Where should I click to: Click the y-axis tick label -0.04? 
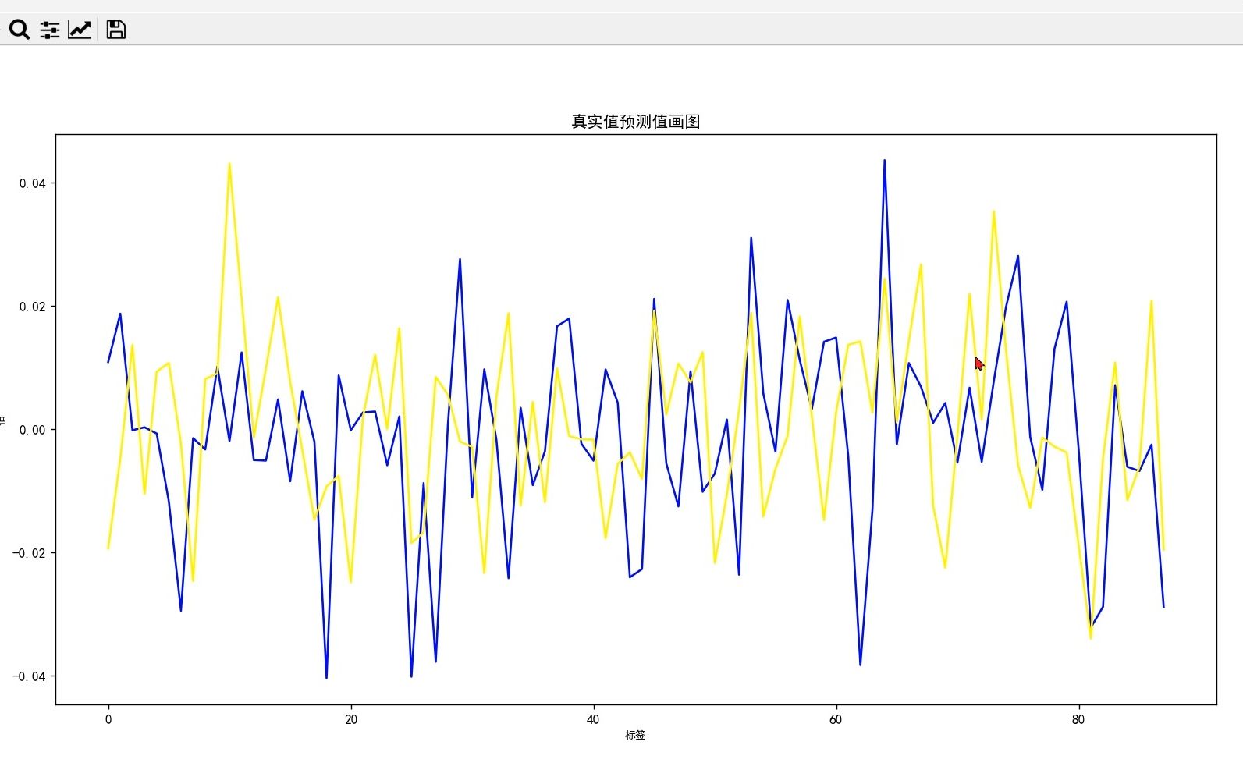(29, 676)
